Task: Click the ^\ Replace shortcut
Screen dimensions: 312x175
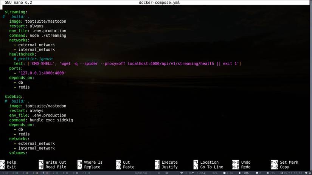Action: tap(89, 167)
